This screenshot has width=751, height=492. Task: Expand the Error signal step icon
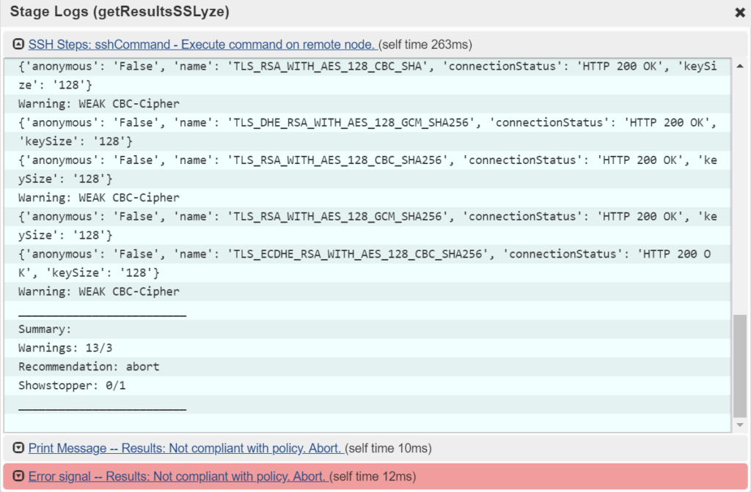point(18,477)
